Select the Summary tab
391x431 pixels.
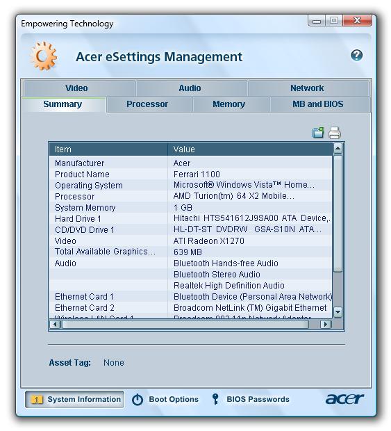click(x=64, y=104)
